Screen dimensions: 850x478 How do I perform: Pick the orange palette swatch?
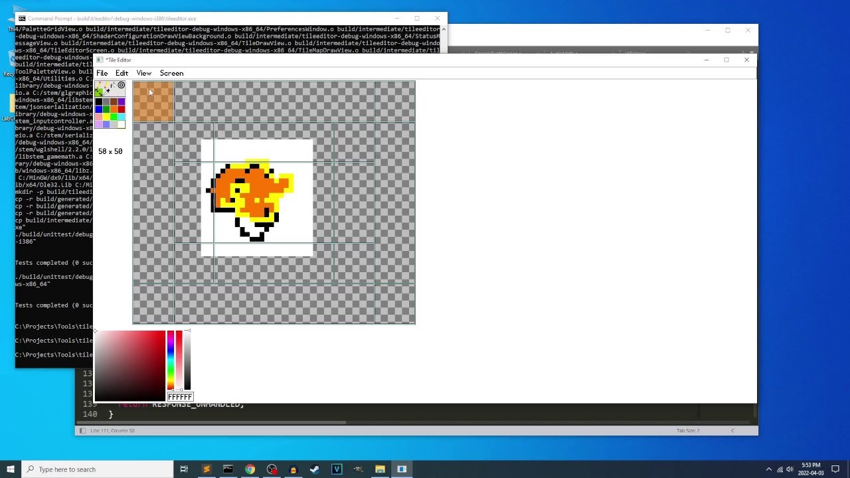pyautogui.click(x=114, y=109)
